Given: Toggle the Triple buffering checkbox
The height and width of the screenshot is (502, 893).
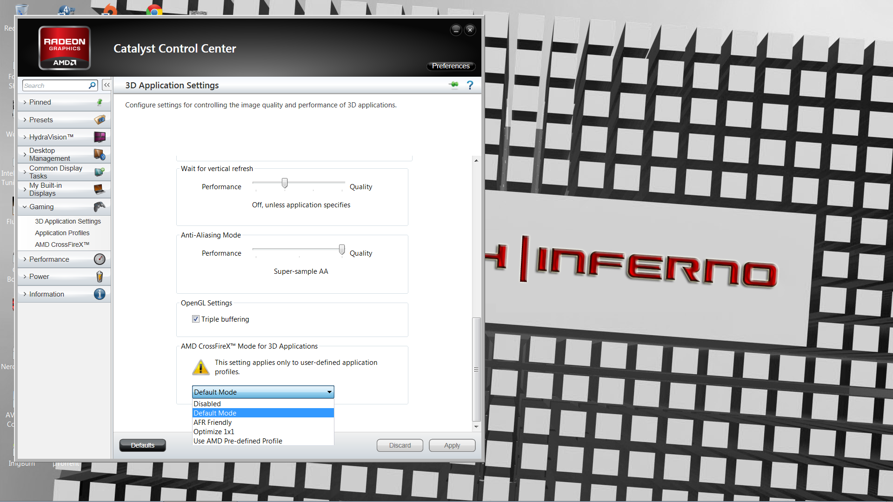Looking at the screenshot, I should point(196,319).
